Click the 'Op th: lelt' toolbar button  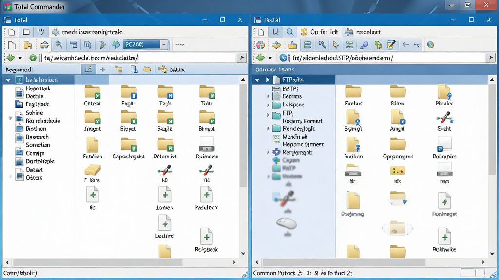(x=320, y=32)
